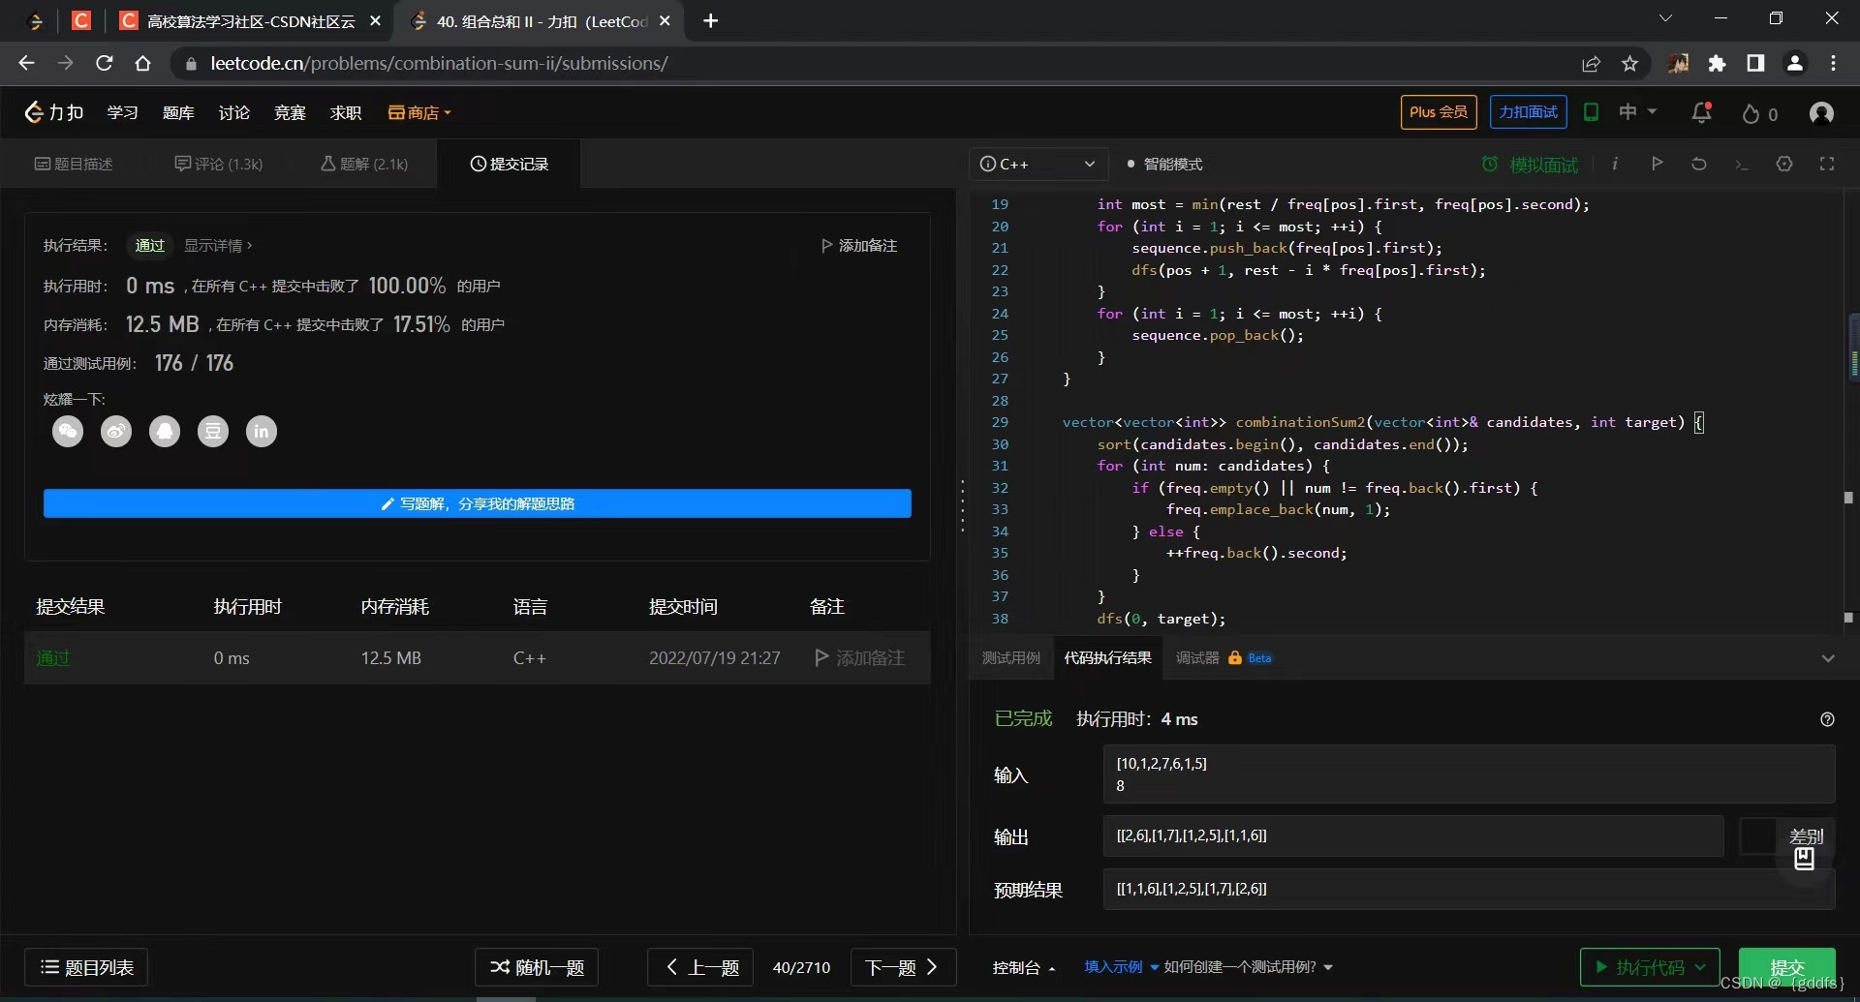Click the 输入 test input box

point(1469,774)
